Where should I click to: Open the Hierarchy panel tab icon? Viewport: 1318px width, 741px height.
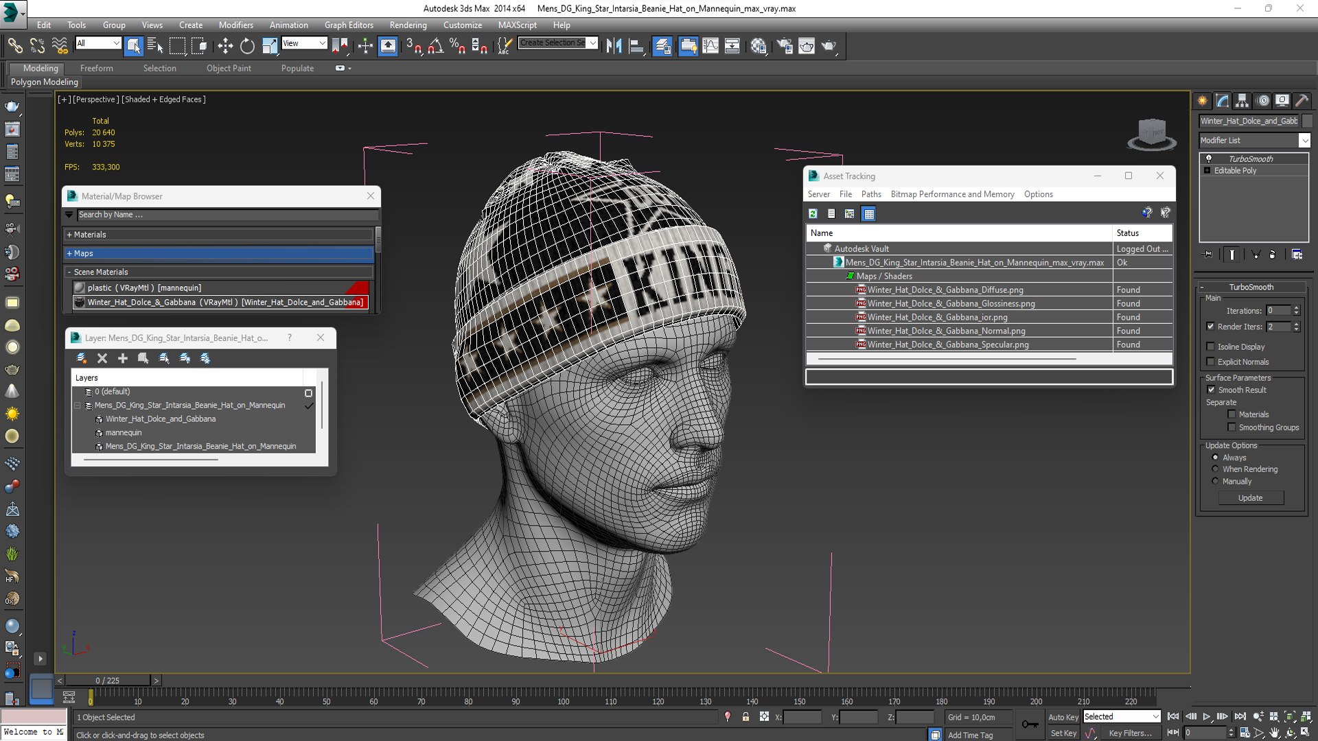(x=1242, y=101)
